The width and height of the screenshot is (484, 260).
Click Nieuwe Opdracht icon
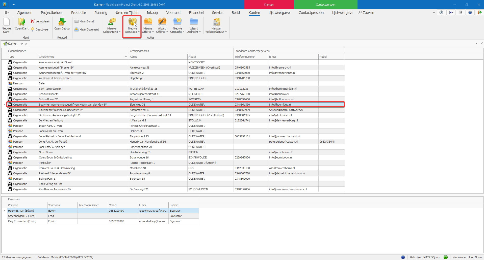[177, 22]
